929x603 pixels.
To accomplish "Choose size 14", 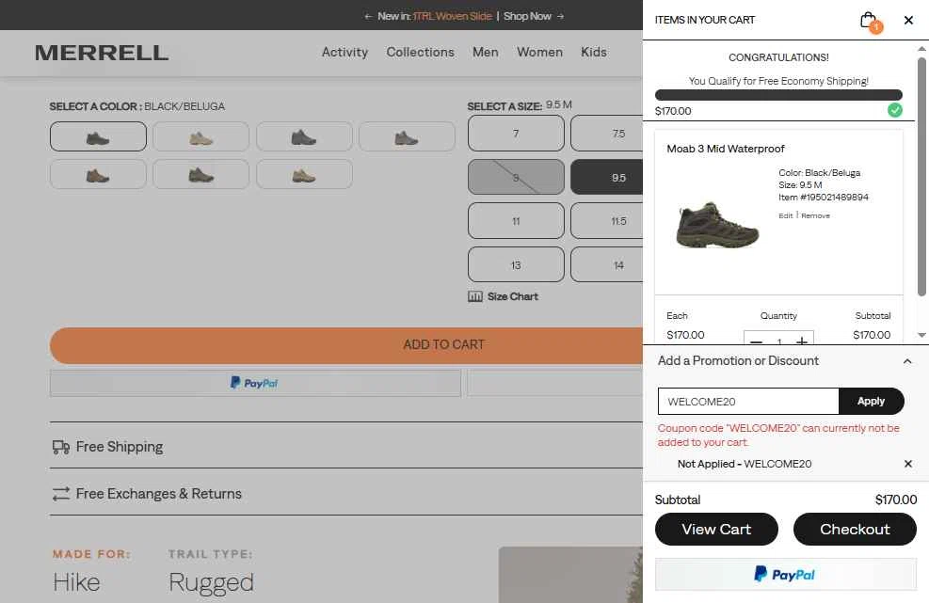I will click(x=607, y=264).
